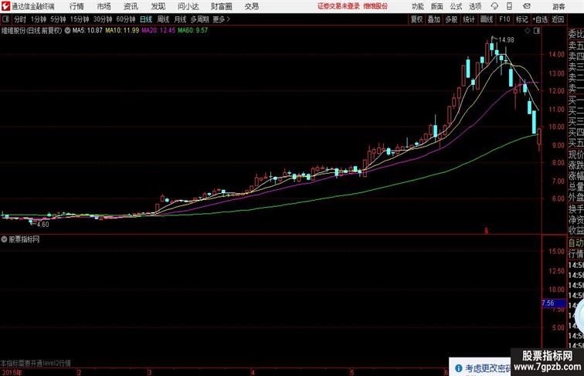
Task: Click the info icon in password notice
Action: click(459, 368)
